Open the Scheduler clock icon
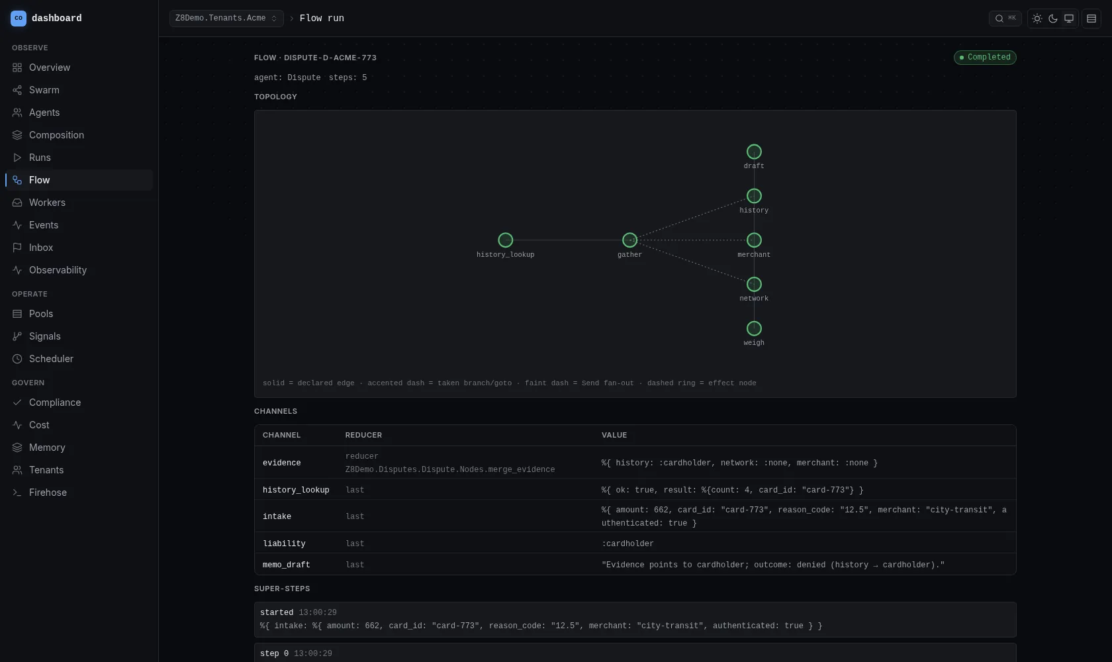Viewport: 1112px width, 662px height. 17,359
